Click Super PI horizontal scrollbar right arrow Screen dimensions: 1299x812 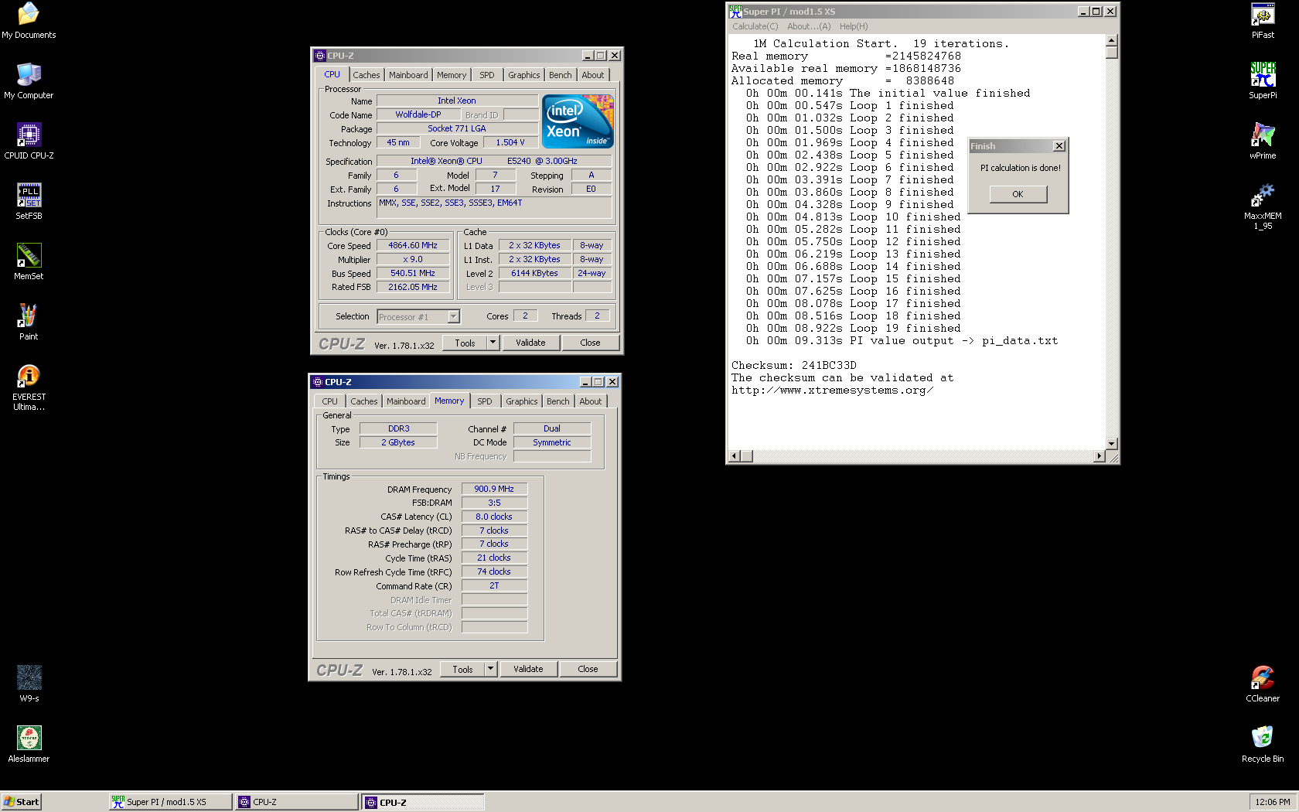pyautogui.click(x=1099, y=455)
